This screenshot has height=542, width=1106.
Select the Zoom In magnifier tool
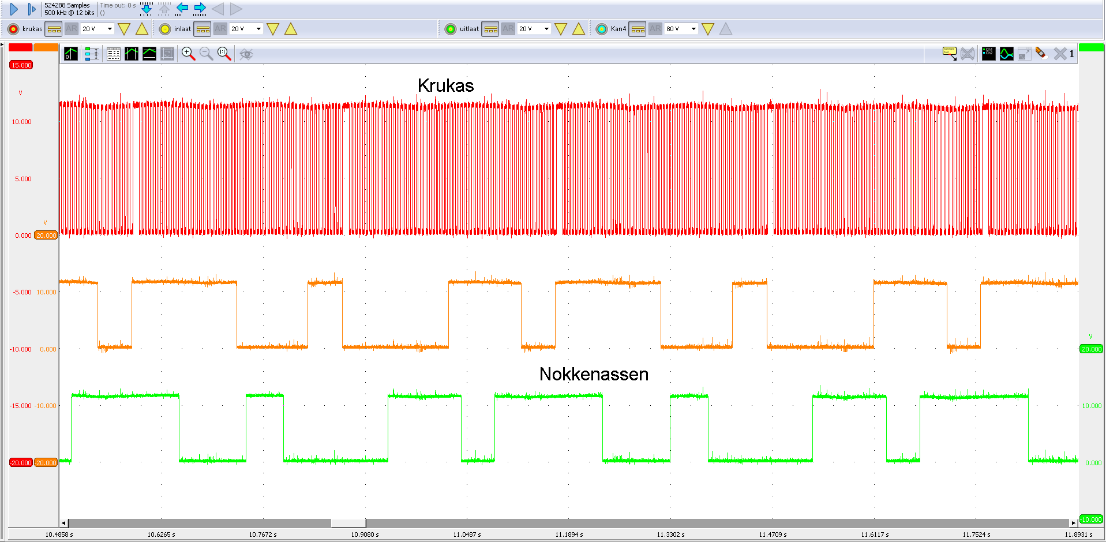[x=188, y=54]
